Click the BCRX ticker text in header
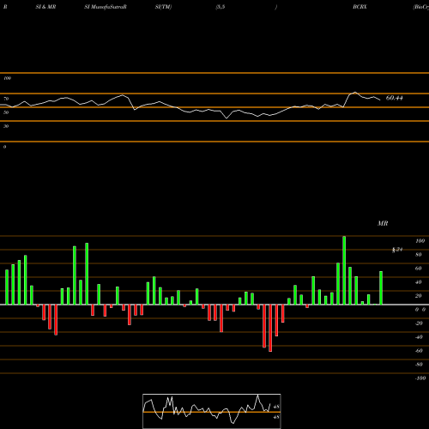The width and height of the screenshot is (429, 429). (360, 7)
